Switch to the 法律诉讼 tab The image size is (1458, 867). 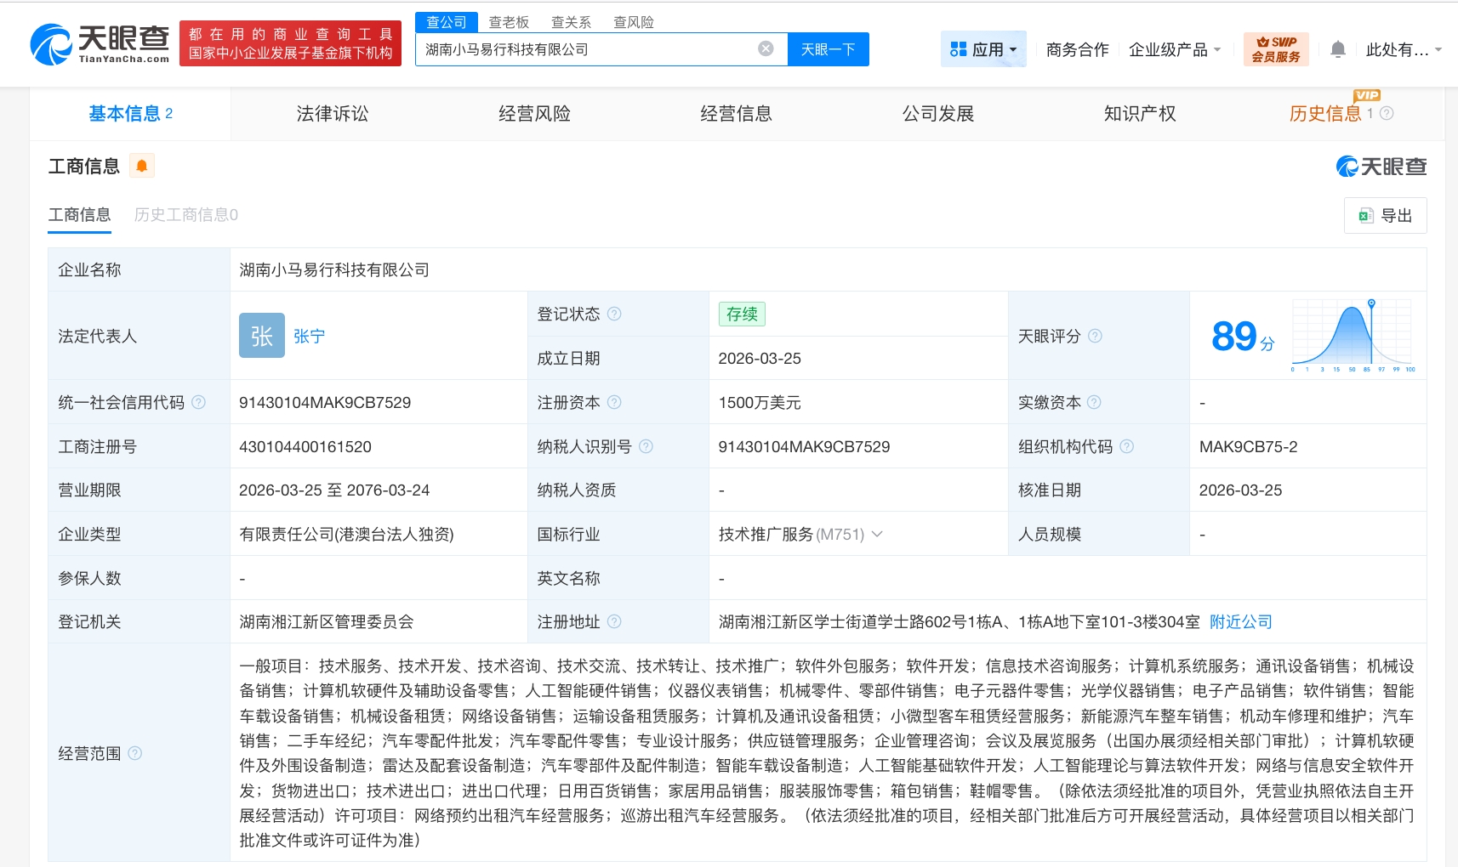pos(332,114)
